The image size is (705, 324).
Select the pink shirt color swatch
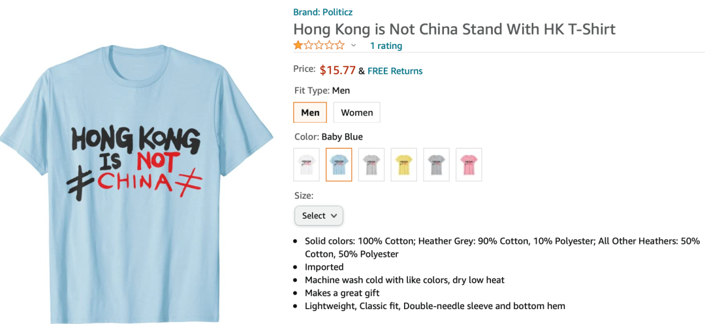tap(469, 165)
